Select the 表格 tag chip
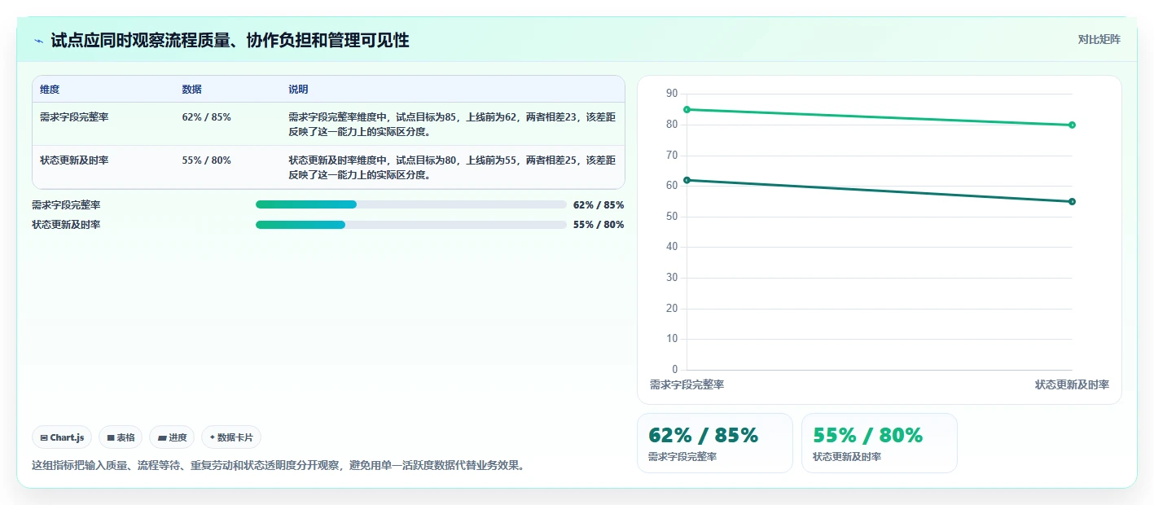 [121, 437]
